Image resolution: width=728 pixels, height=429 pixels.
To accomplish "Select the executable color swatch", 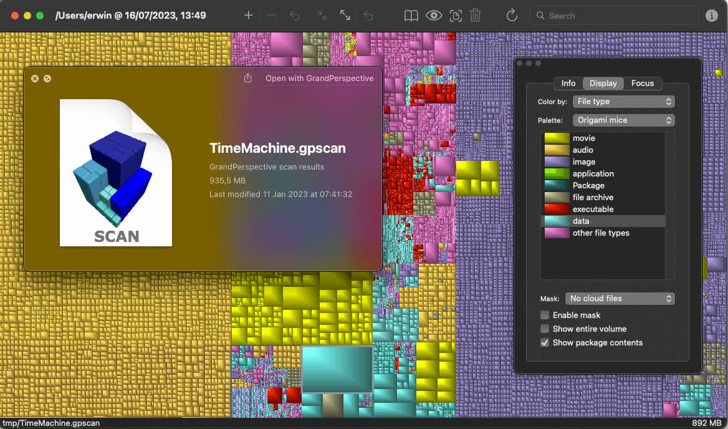I will [557, 209].
